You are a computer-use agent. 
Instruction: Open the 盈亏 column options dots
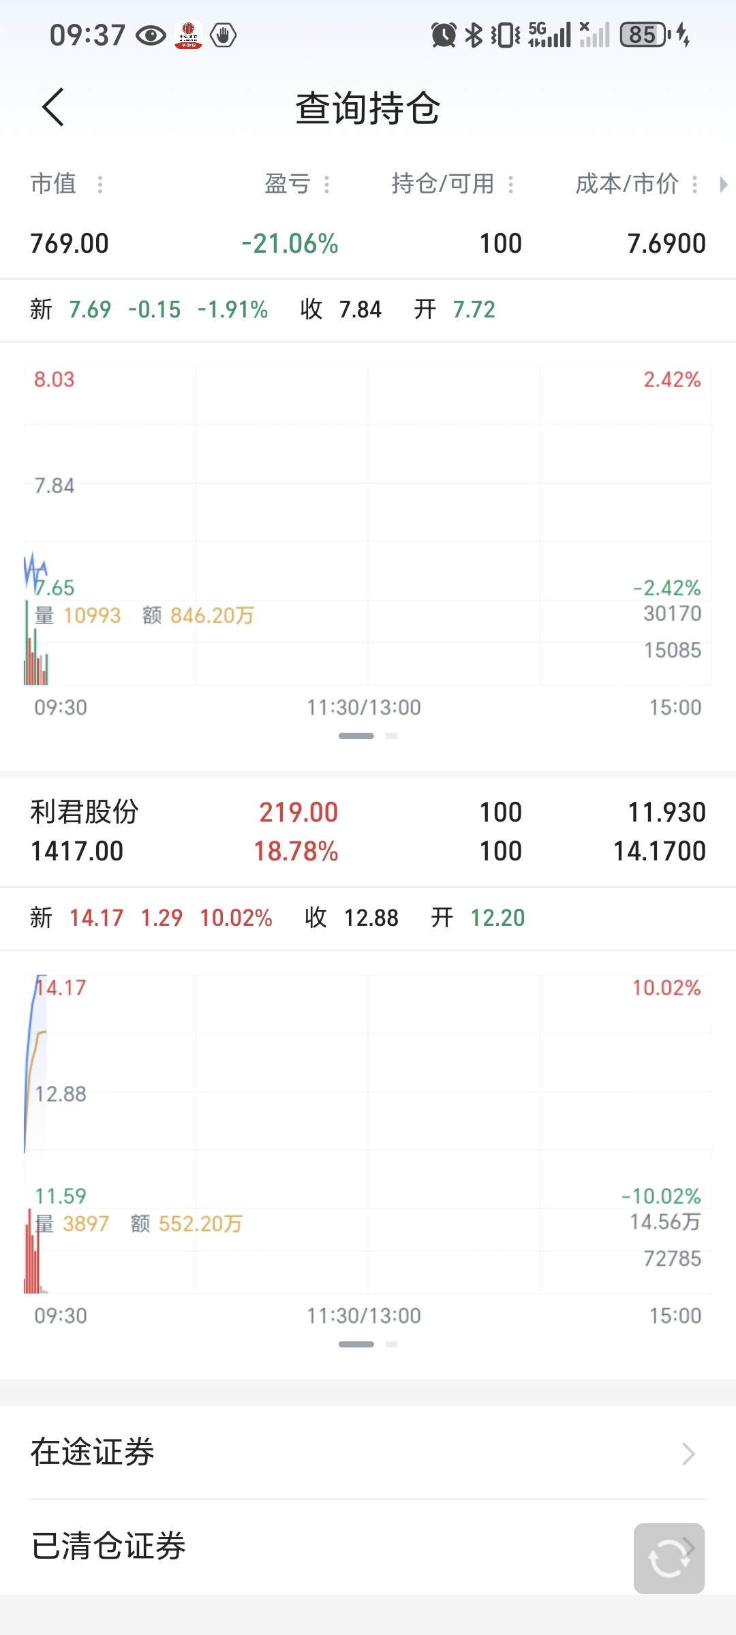[x=327, y=184]
